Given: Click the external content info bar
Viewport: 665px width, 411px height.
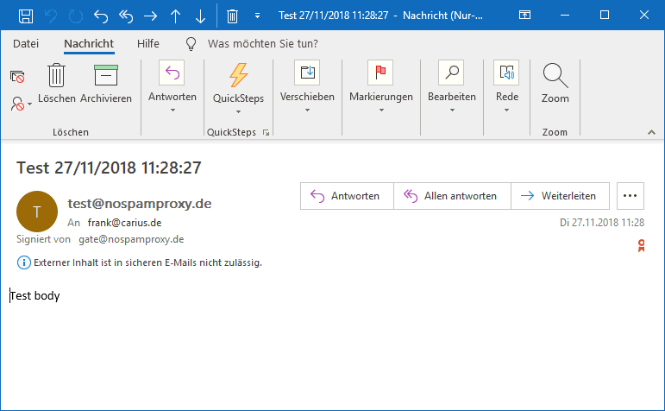Looking at the screenshot, I should coord(140,262).
